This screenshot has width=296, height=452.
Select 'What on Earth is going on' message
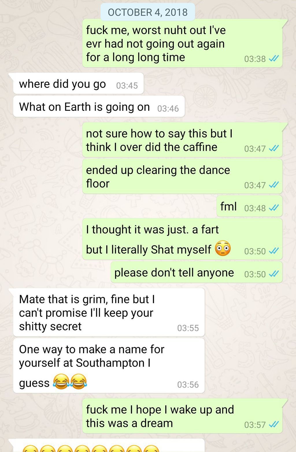pos(99,107)
